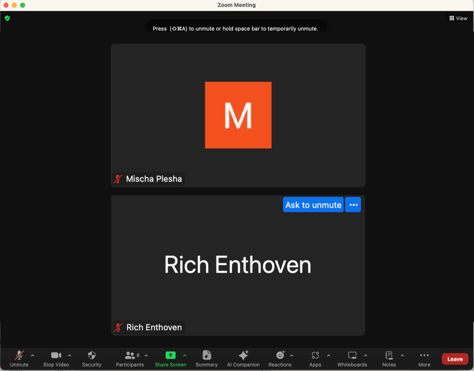
Task: Unmute your microphone
Action: pos(19,359)
